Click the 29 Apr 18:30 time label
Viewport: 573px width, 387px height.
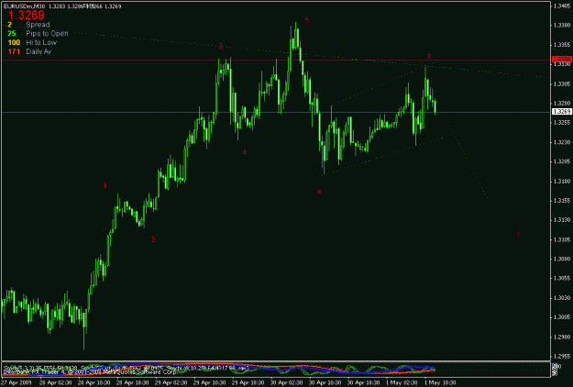(248, 382)
